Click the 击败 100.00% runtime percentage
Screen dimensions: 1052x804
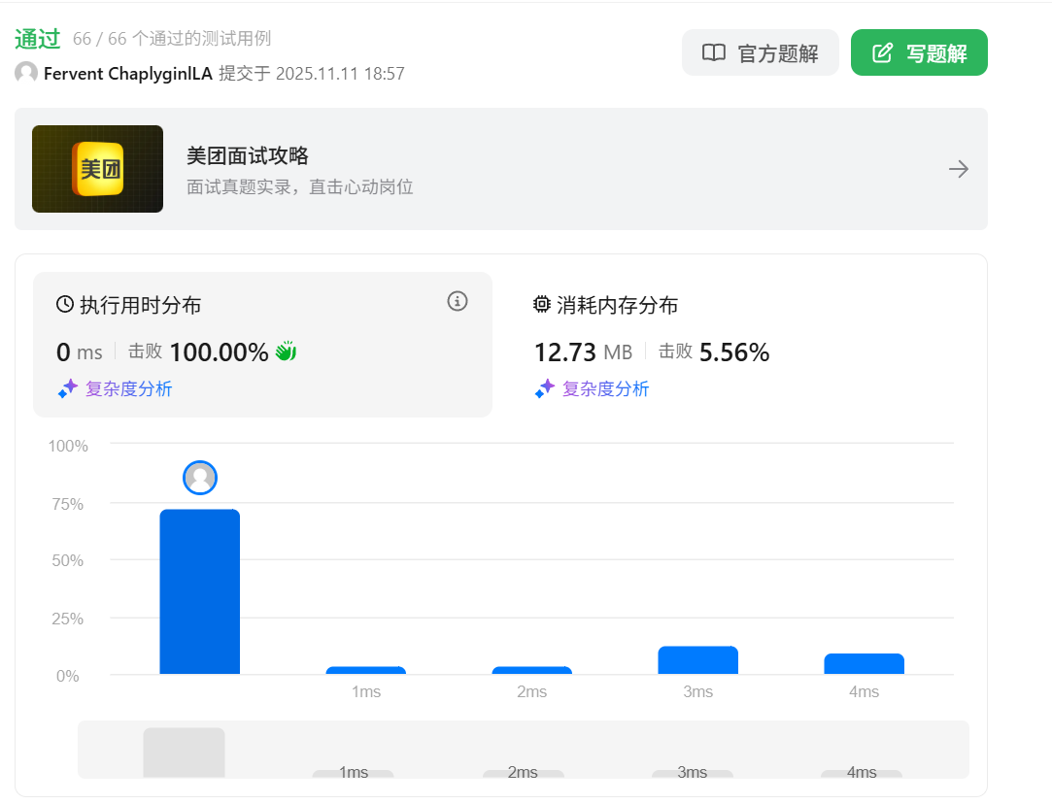198,352
